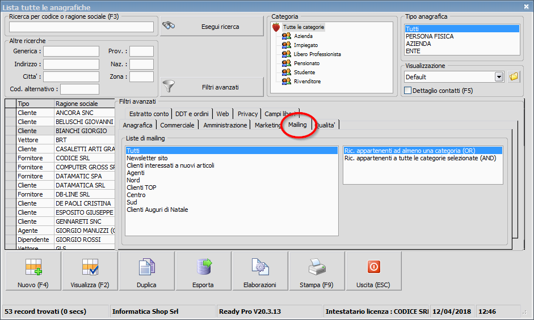The width and height of the screenshot is (534, 320).
Task: Click the Duplica button label
Action: (x=146, y=285)
